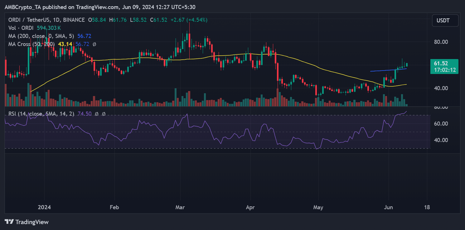
Task: Click the RSI value 74.50
Action: click(84, 114)
